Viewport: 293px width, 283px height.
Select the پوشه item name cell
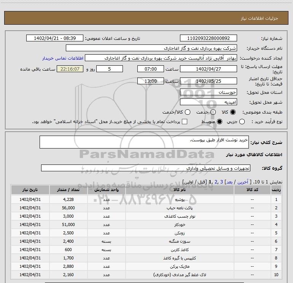pos(180,199)
